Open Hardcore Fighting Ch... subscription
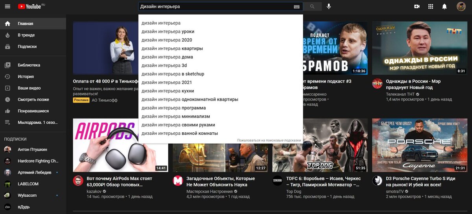Image resolution: width=472 pixels, height=214 pixels. click(33, 161)
